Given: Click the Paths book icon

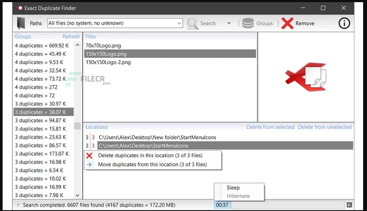Looking at the screenshot, I should (x=21, y=23).
